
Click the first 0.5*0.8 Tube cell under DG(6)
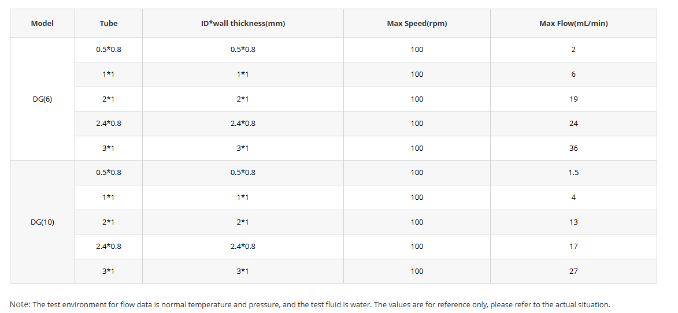point(109,50)
